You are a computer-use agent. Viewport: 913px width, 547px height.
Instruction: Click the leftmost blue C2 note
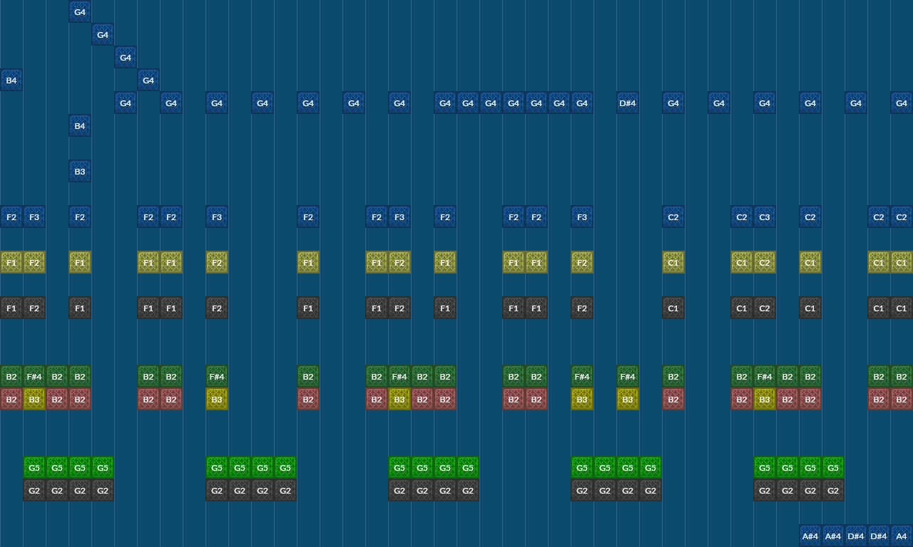pyautogui.click(x=673, y=217)
